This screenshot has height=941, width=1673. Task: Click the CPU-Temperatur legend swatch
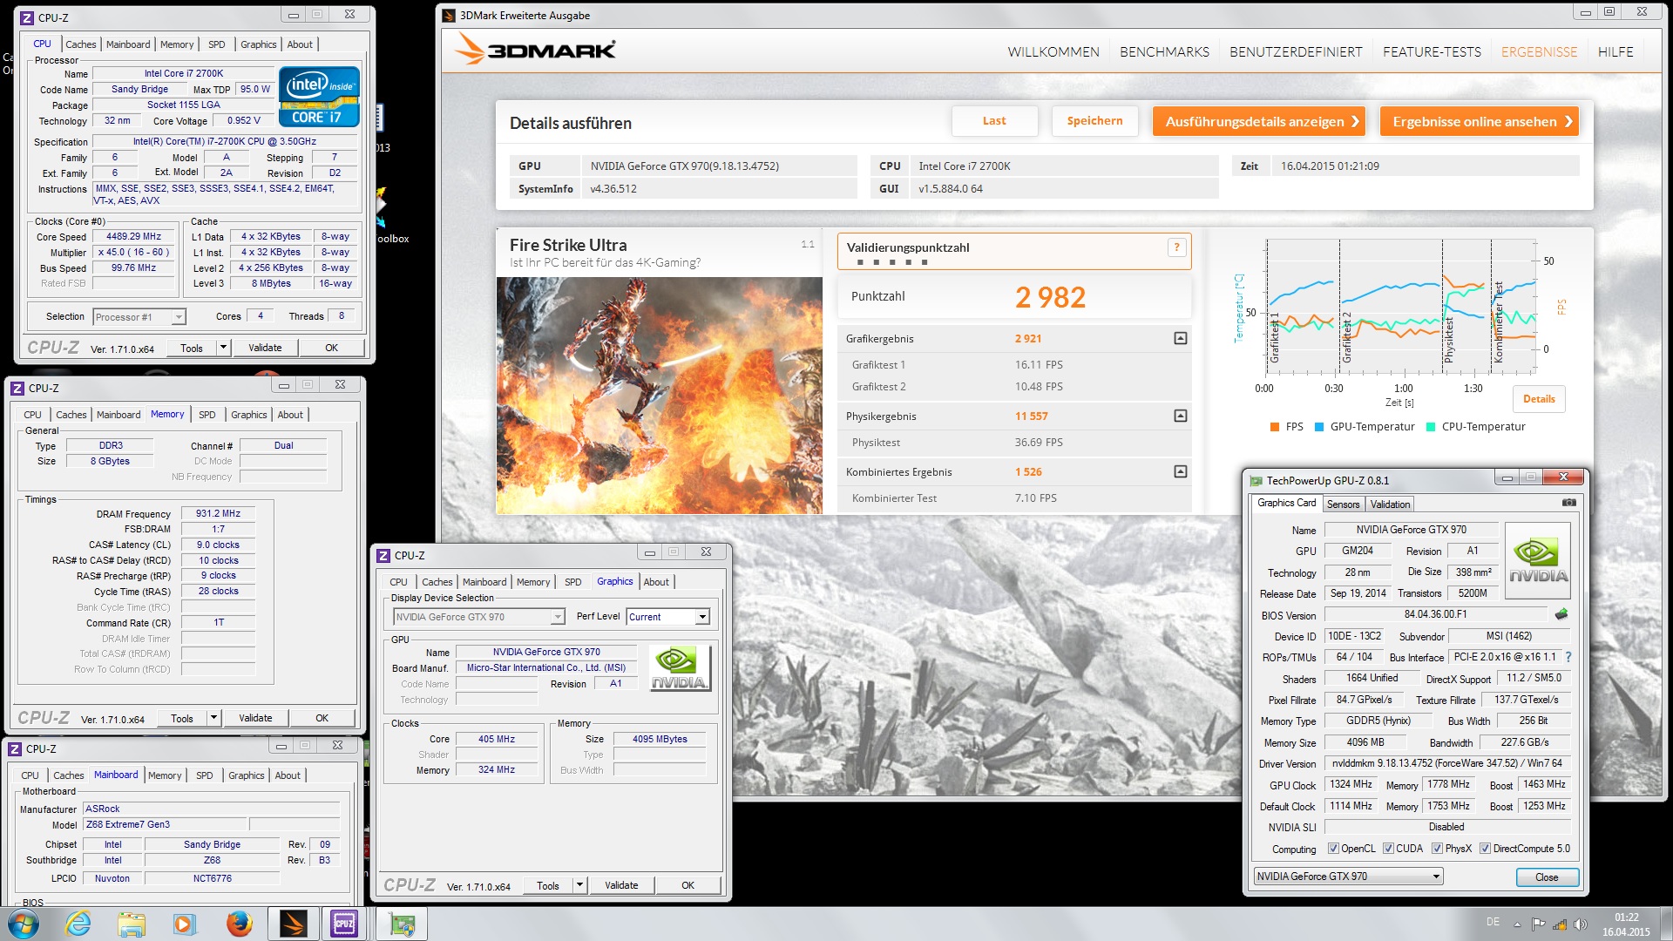(x=1430, y=427)
